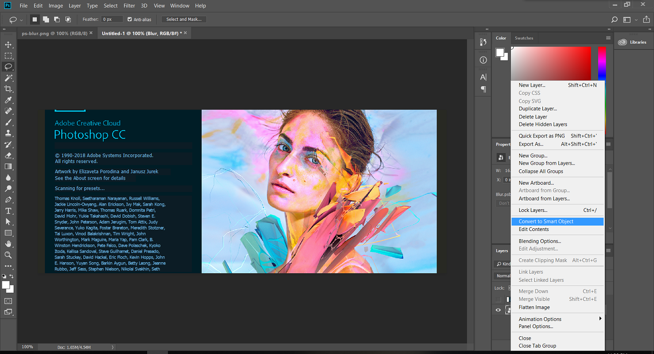Screen dimensions: 654x354
Task: Select the Magic Wand tool
Action: (8, 78)
